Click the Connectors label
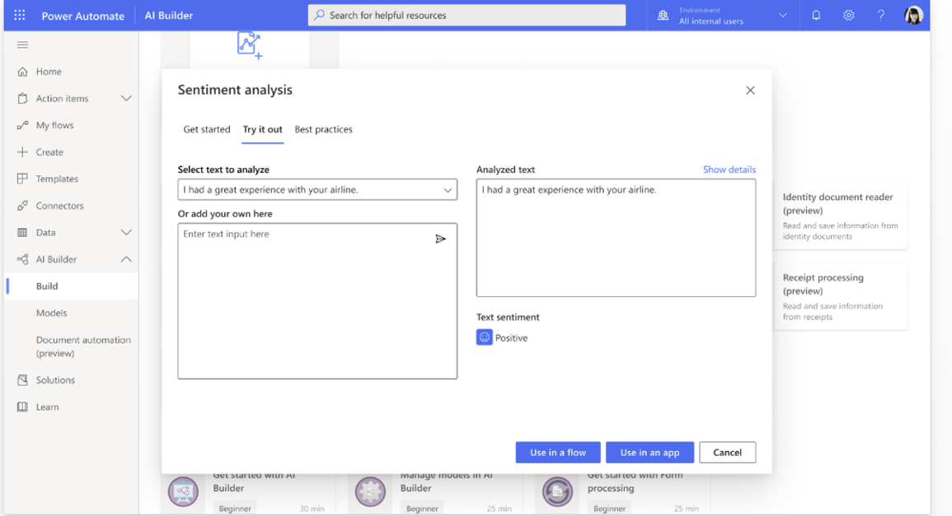The height and width of the screenshot is (516, 952). [59, 206]
